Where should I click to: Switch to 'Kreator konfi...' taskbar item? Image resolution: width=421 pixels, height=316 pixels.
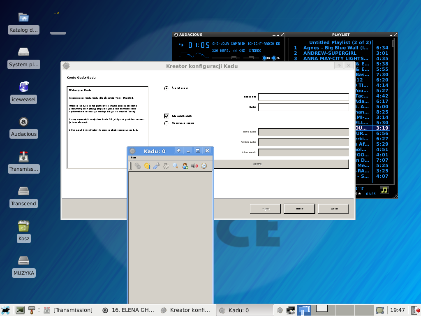[185, 310]
